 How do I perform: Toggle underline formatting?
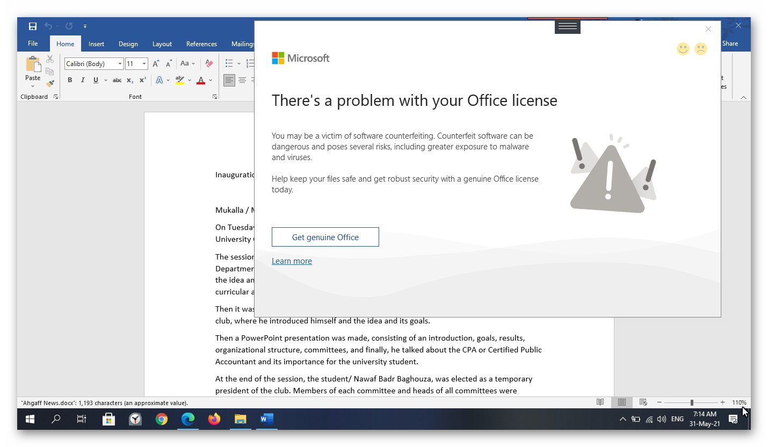coord(96,80)
